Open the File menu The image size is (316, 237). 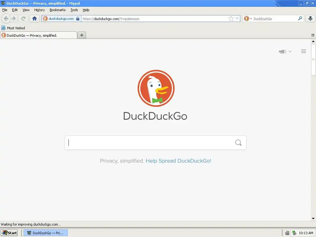(x=5, y=10)
